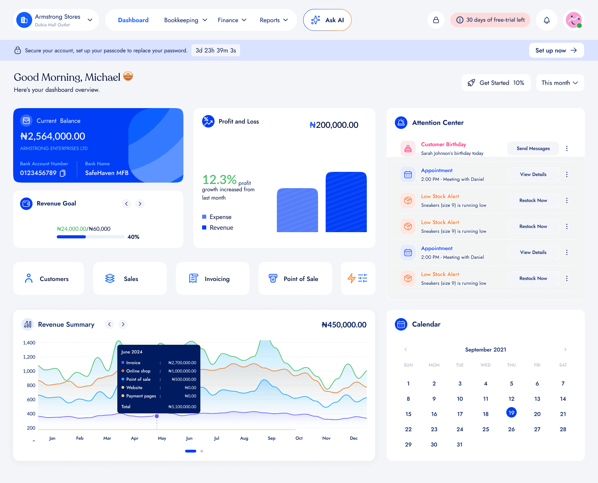Image resolution: width=598 pixels, height=483 pixels.
Task: Go to previous Revenue Goal
Action: tap(126, 204)
